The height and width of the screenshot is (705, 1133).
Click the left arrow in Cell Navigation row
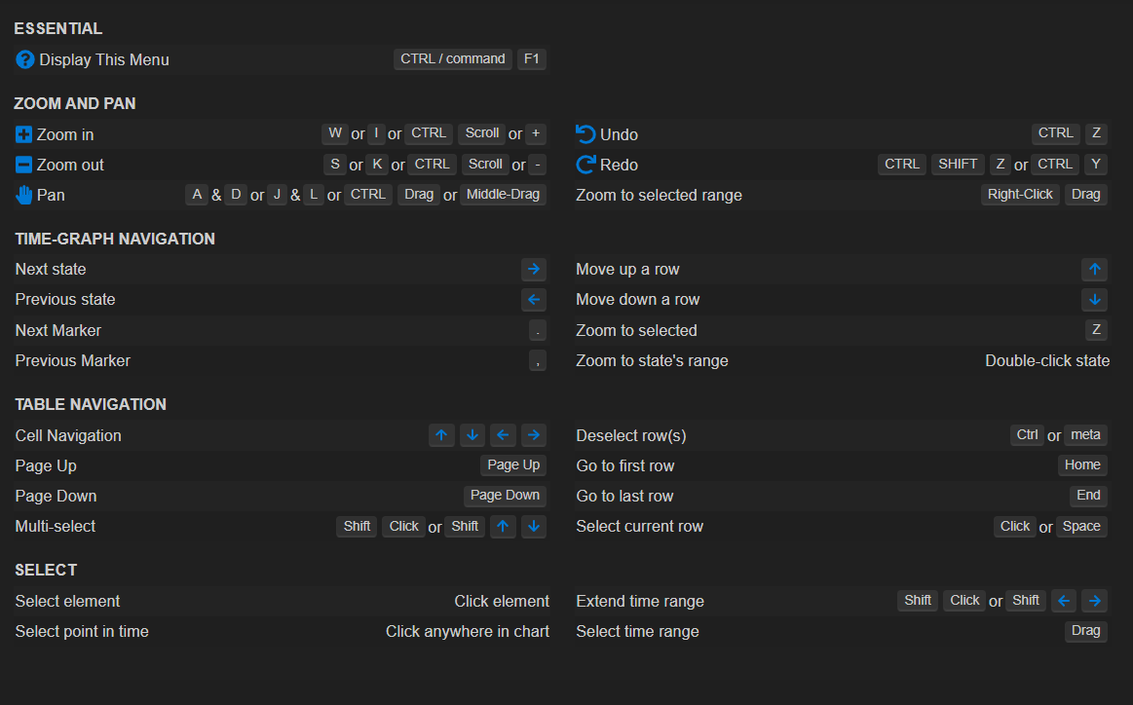pos(503,435)
